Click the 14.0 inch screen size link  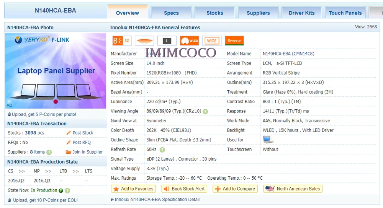pos(155,63)
